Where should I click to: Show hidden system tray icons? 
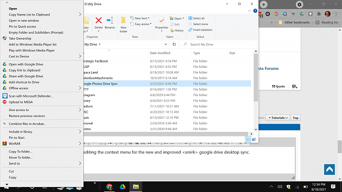[271, 187]
